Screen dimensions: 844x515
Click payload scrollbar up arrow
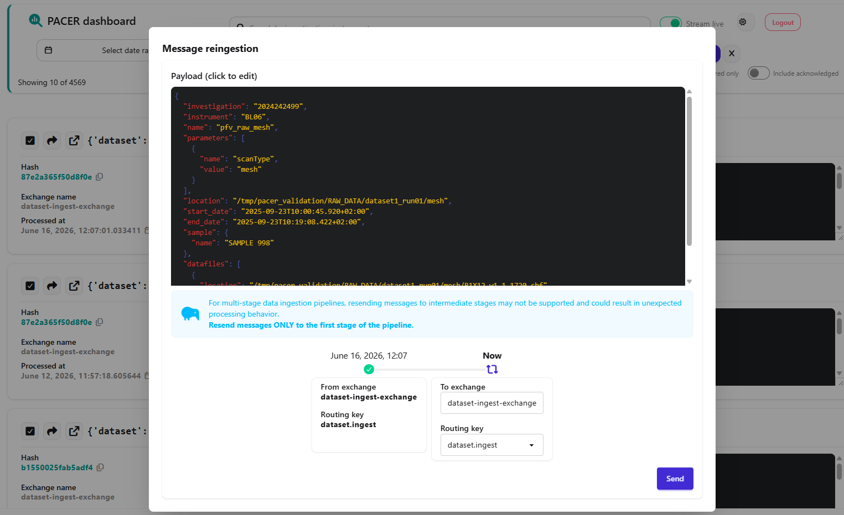689,91
